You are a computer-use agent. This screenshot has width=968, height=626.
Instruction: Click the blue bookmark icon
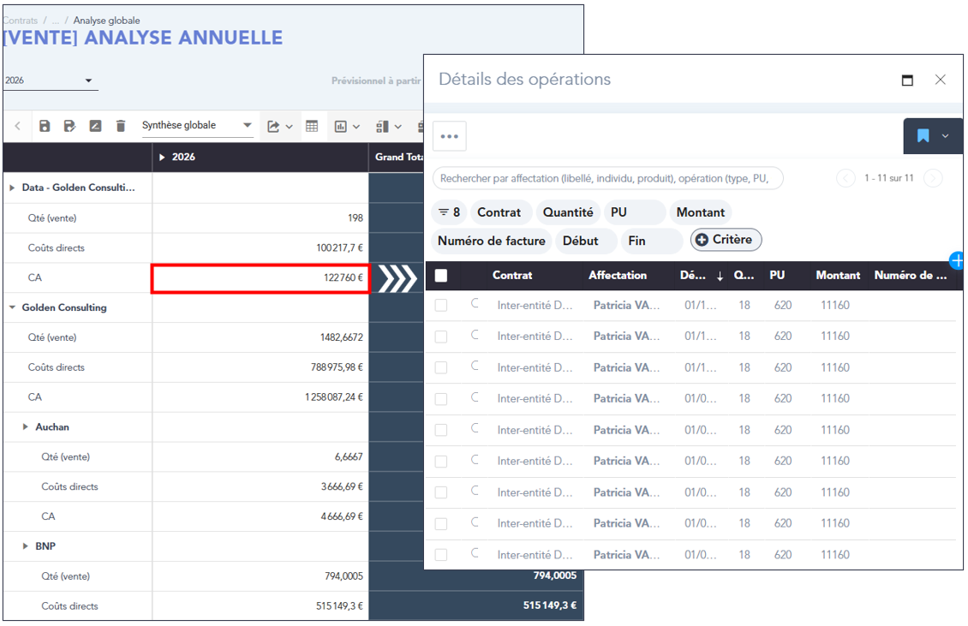point(923,136)
